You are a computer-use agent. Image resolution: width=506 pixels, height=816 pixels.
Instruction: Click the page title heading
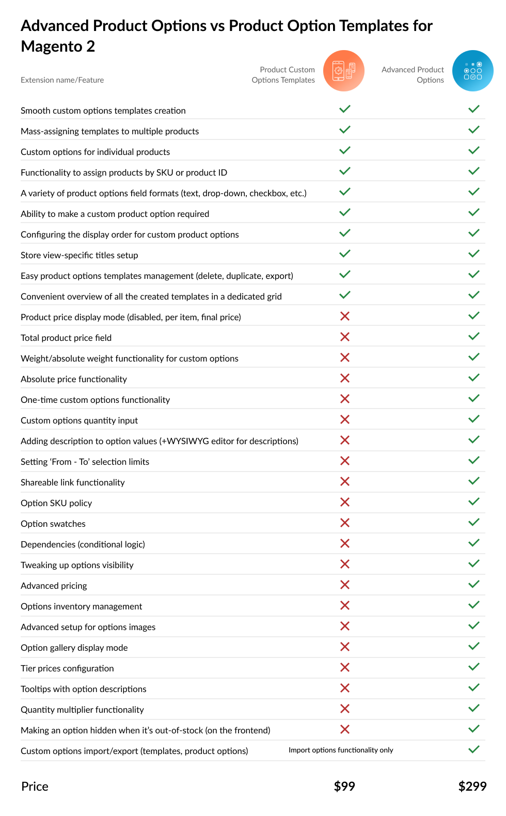coord(227,36)
